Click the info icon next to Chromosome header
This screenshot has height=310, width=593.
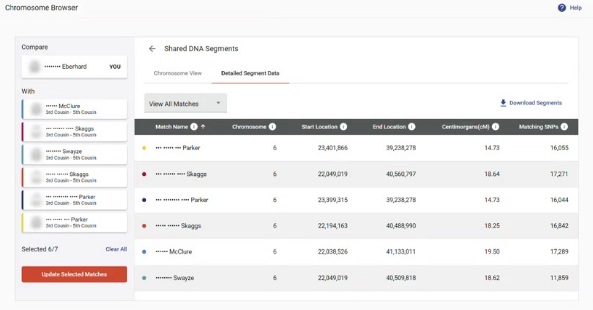tap(272, 127)
